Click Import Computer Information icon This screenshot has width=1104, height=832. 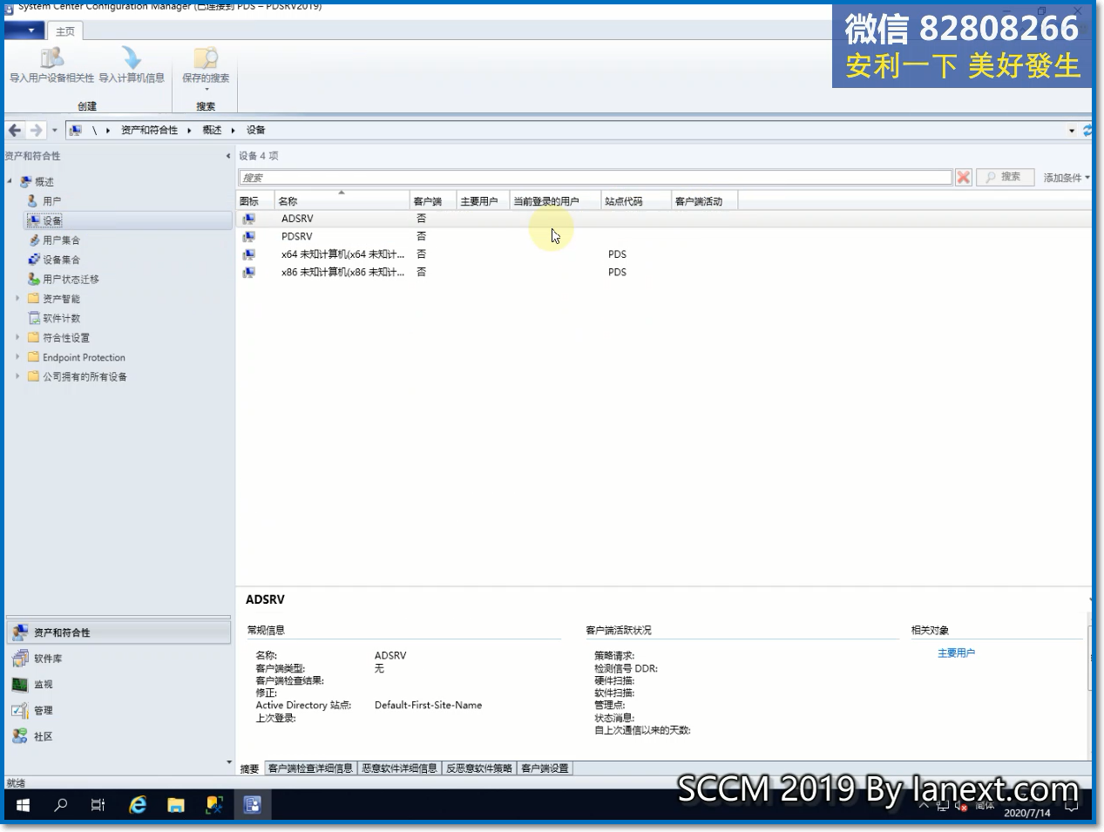tap(132, 58)
